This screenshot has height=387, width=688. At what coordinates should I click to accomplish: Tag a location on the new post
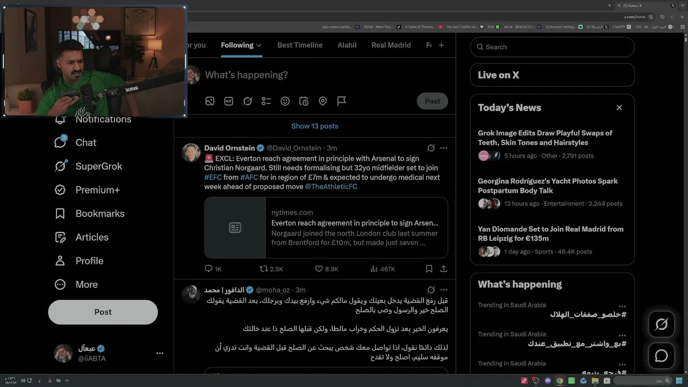322,101
